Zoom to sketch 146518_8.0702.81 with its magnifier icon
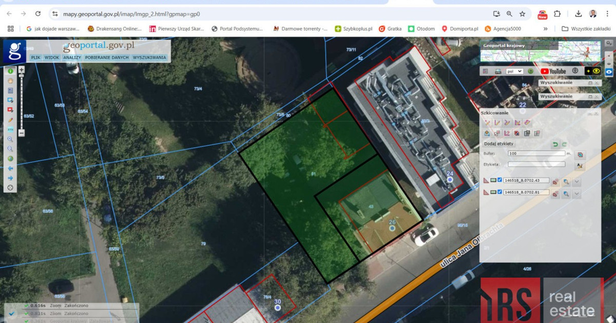 565,194
